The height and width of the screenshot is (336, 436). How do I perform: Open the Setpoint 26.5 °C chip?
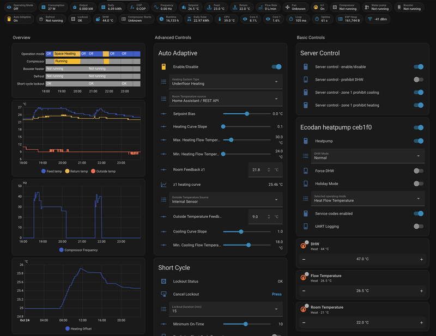[190, 7]
